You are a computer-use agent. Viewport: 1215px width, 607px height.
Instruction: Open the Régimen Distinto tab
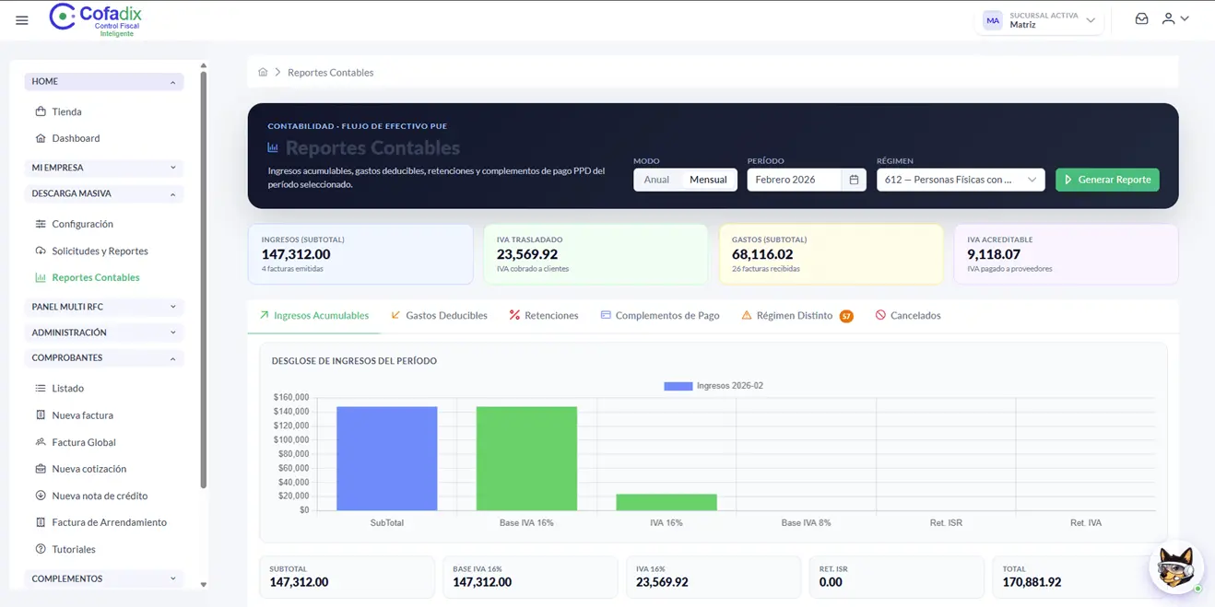(x=796, y=315)
